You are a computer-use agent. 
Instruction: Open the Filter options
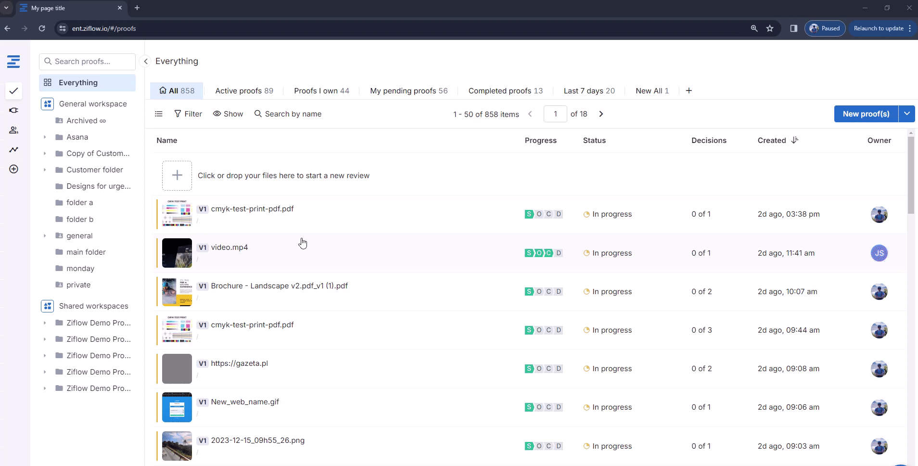(x=188, y=114)
